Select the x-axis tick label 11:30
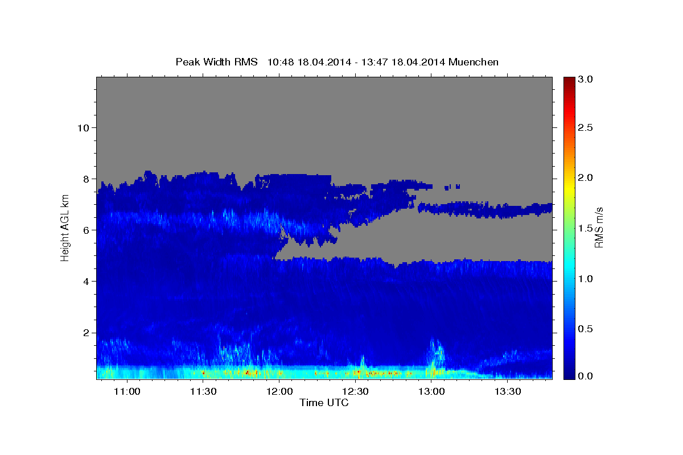The image size is (683, 455). (203, 392)
